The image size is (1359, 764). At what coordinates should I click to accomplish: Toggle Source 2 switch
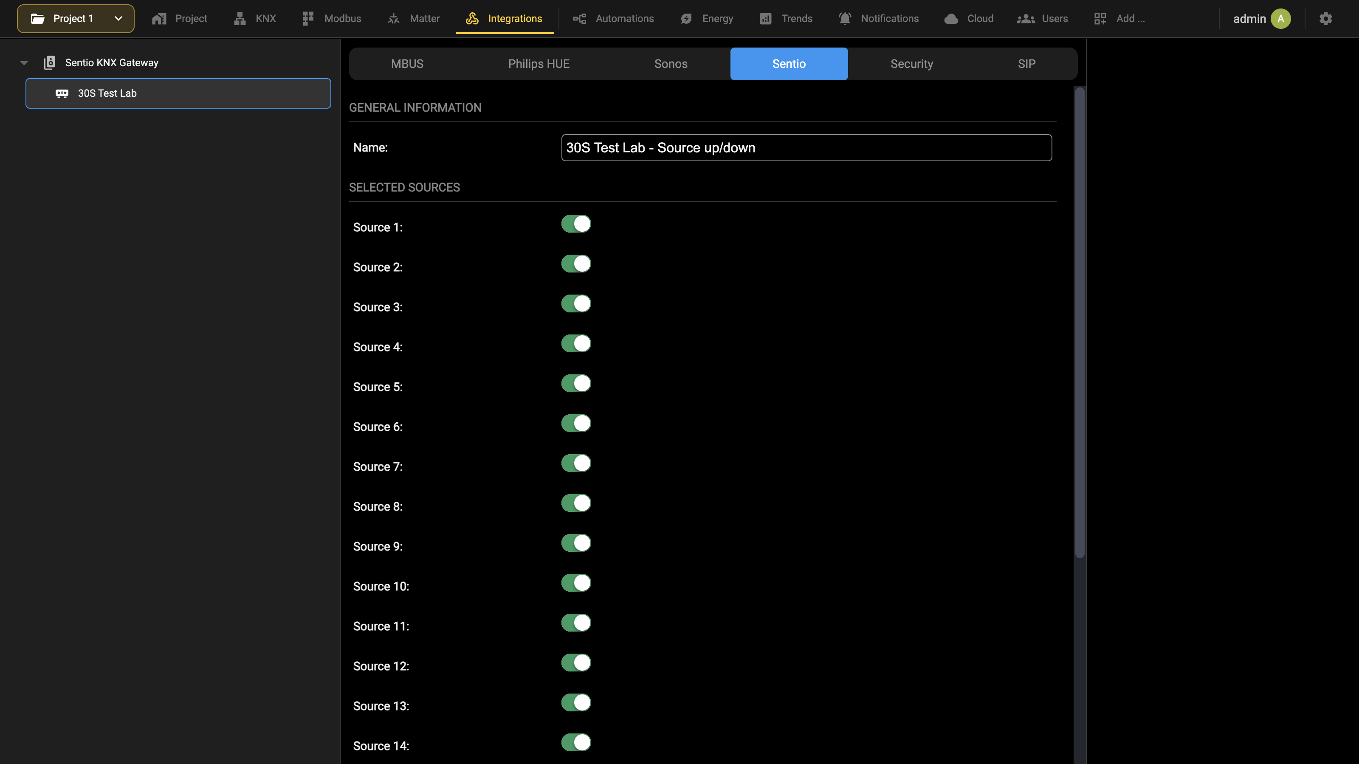[x=576, y=264]
